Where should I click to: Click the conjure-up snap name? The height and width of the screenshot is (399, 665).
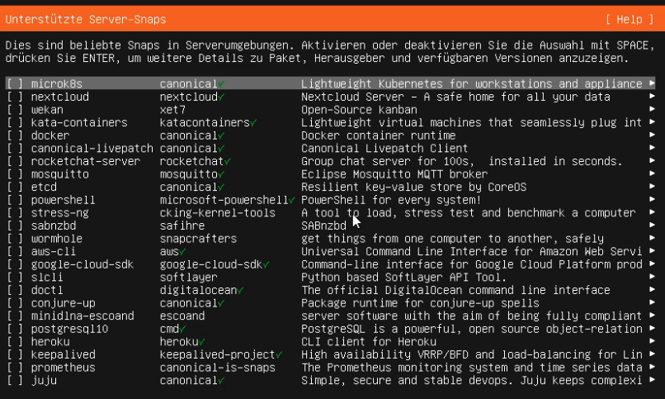pos(63,303)
